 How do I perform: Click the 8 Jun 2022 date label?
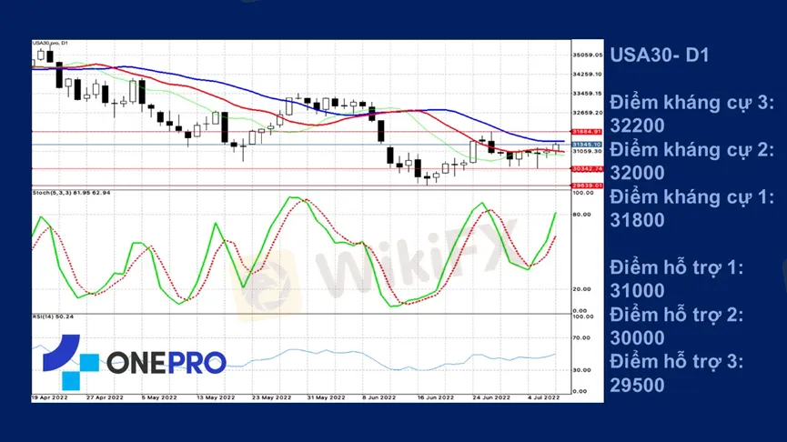click(x=379, y=397)
